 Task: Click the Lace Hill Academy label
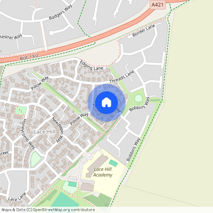(x=103, y=172)
